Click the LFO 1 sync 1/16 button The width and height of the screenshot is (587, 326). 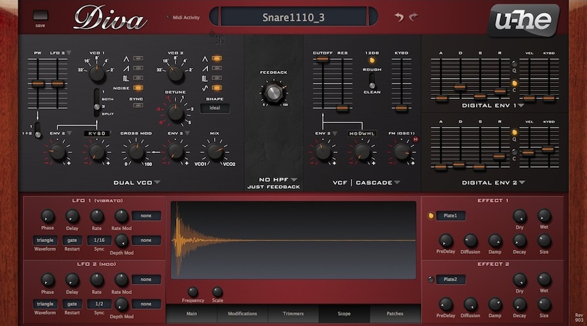(x=99, y=240)
